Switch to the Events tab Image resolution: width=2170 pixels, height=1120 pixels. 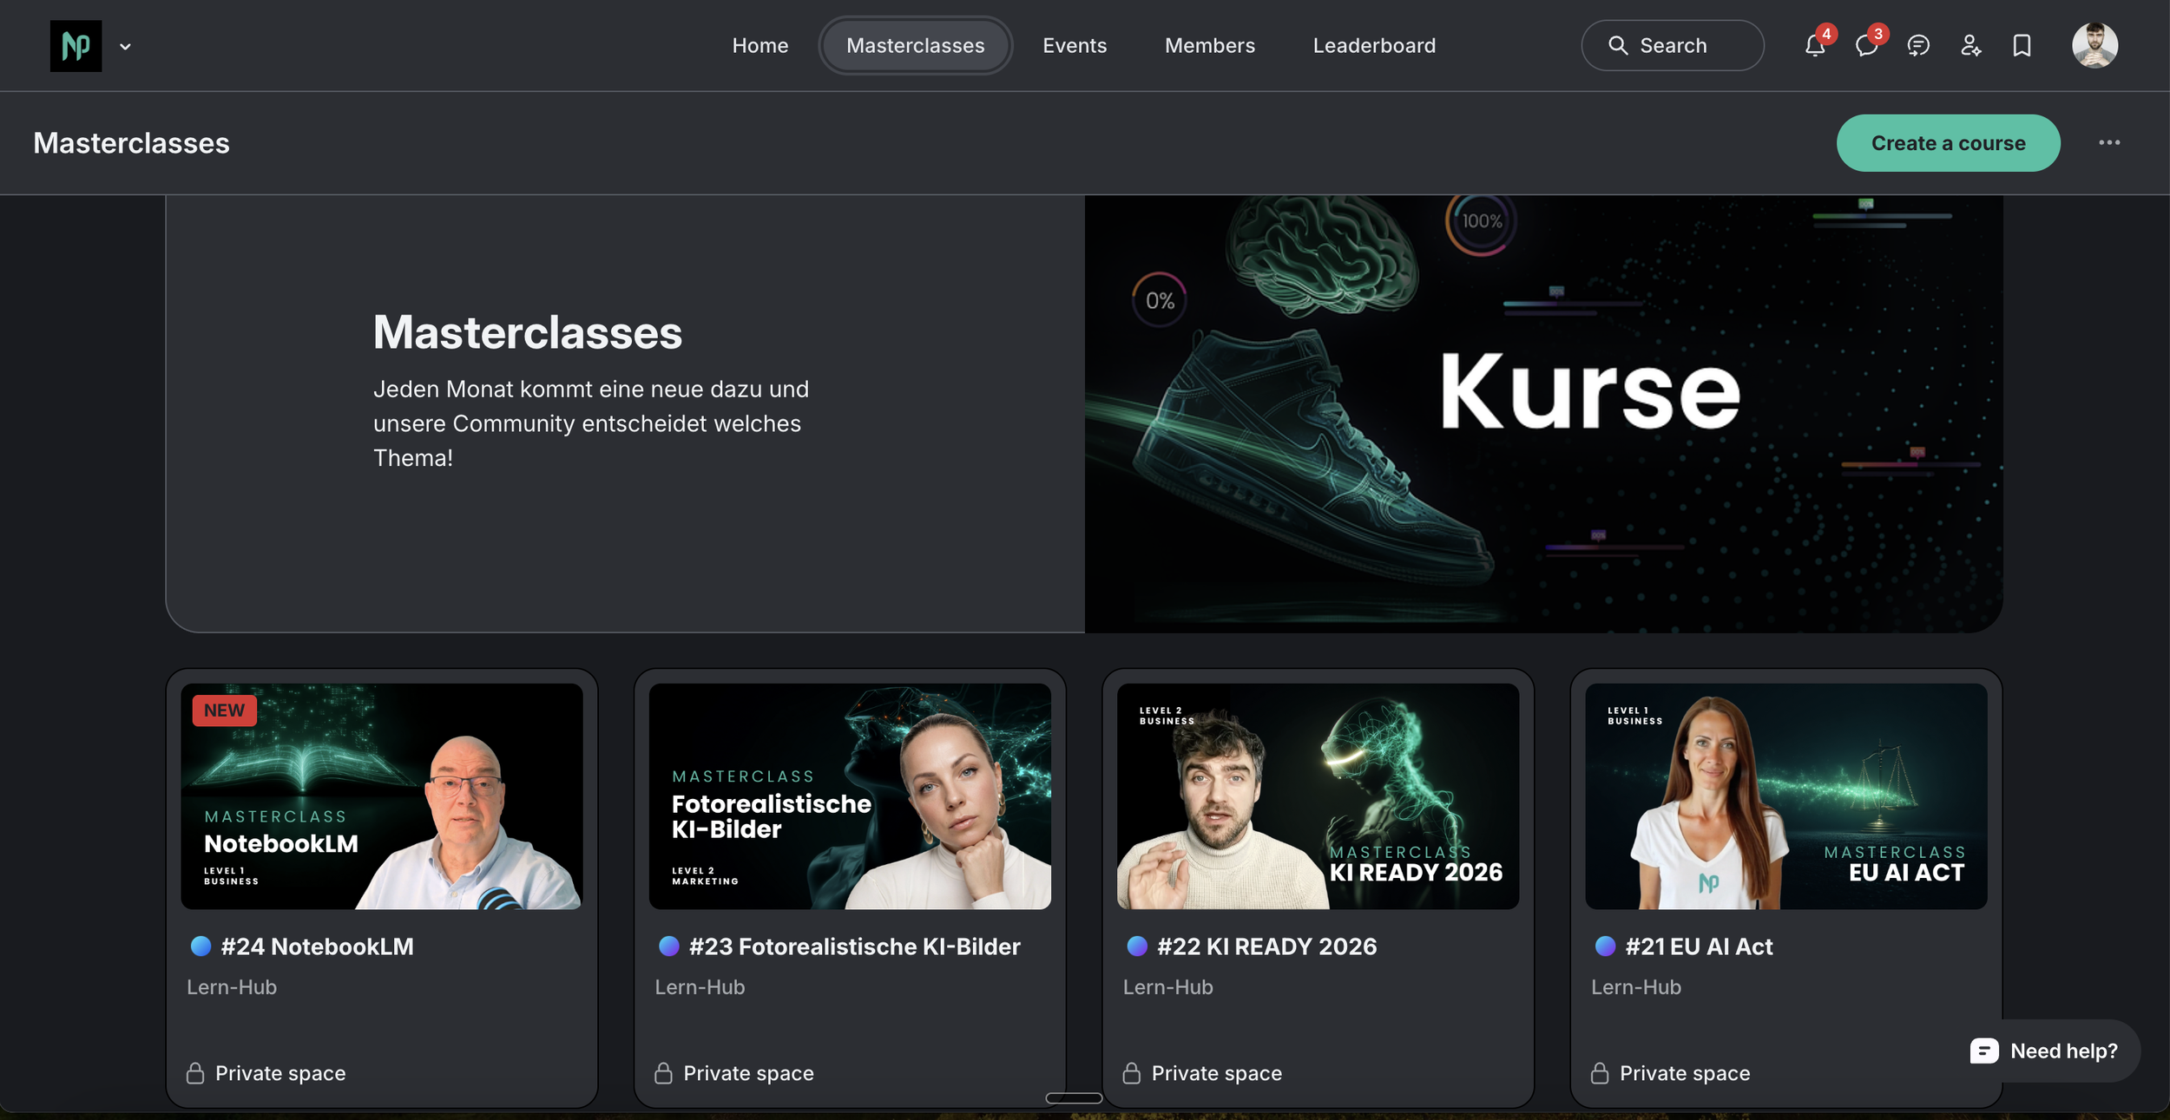point(1075,46)
